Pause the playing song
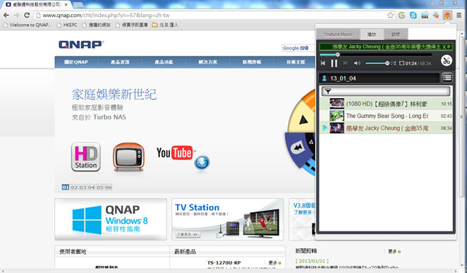The width and height of the screenshot is (467, 273). click(x=334, y=63)
